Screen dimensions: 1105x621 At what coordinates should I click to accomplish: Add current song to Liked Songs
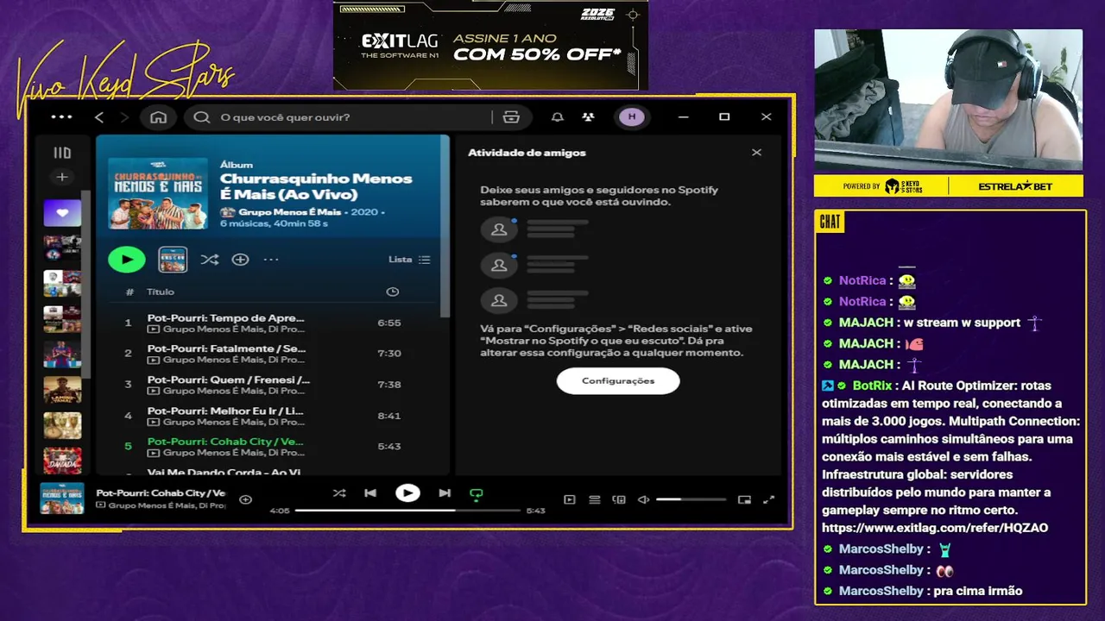[245, 499]
